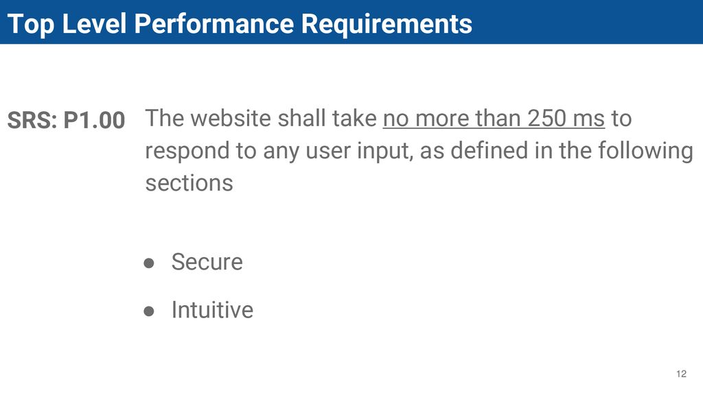Click the word 'sections' in the requirement
This screenshot has width=703, height=395.
189,183
